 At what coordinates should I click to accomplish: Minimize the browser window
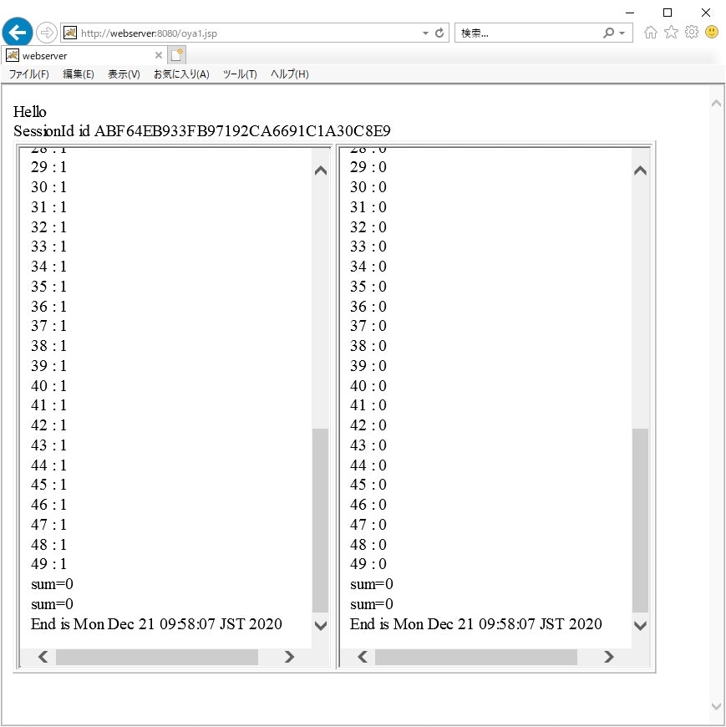click(x=630, y=13)
